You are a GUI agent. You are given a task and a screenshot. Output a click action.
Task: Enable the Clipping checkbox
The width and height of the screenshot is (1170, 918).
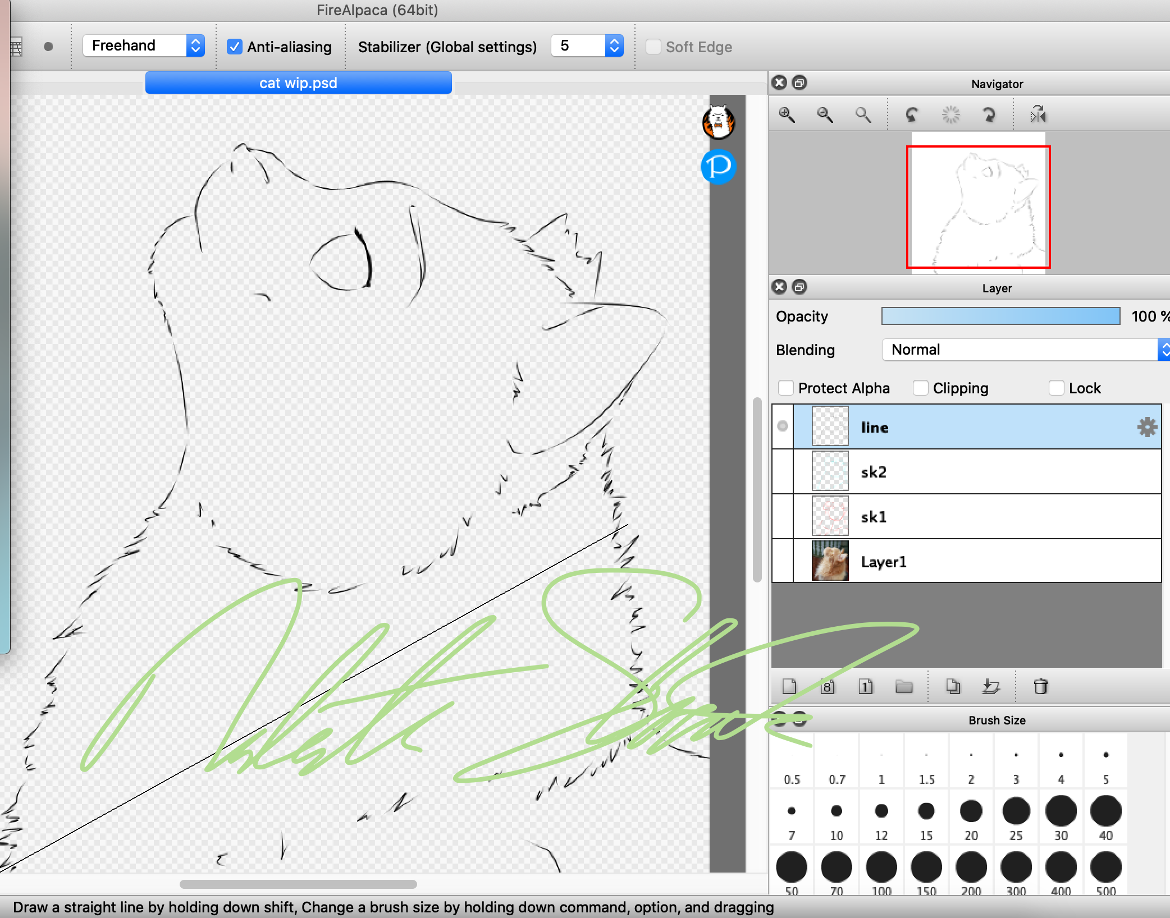921,388
